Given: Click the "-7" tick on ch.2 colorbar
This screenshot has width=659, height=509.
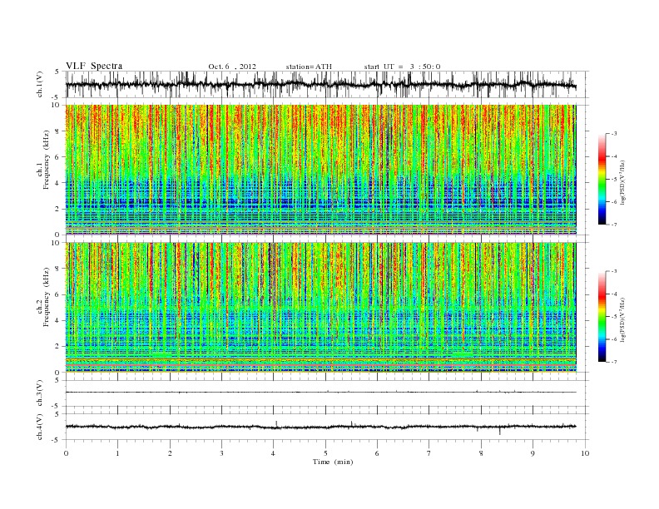Looking at the screenshot, I should tap(613, 362).
